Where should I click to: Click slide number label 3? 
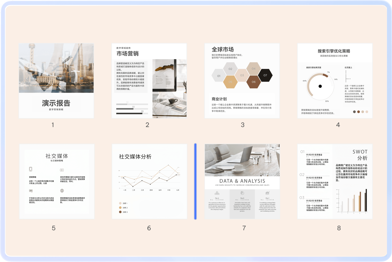tap(243, 125)
